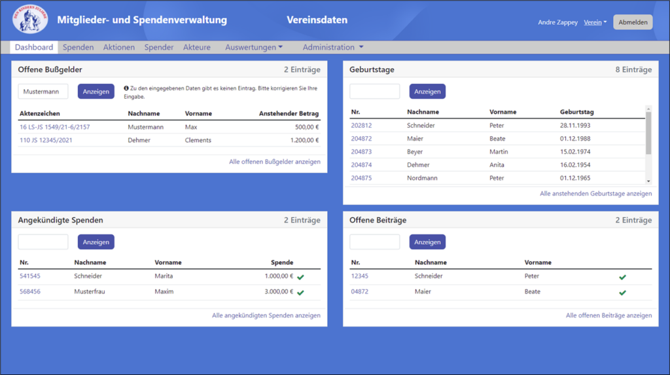
Task: Open member number 204873 in Geburtstage
Action: tap(361, 151)
